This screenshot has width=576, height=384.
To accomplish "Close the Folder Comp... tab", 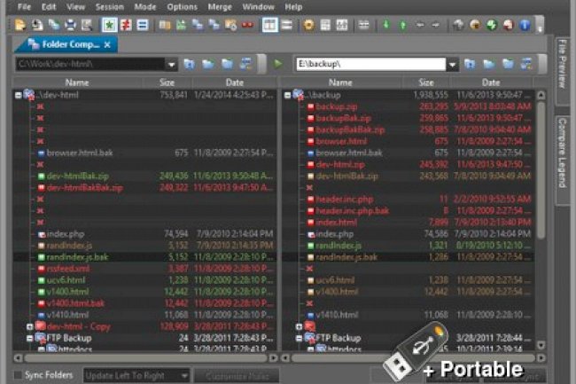I will [x=107, y=45].
